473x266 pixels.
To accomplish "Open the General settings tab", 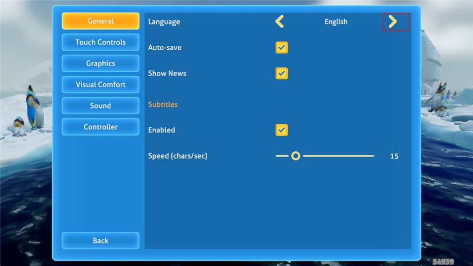I will [x=101, y=21].
